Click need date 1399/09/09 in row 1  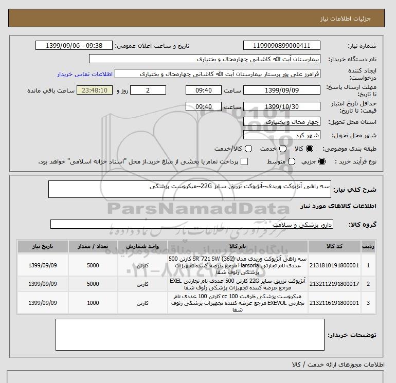coord(43,265)
